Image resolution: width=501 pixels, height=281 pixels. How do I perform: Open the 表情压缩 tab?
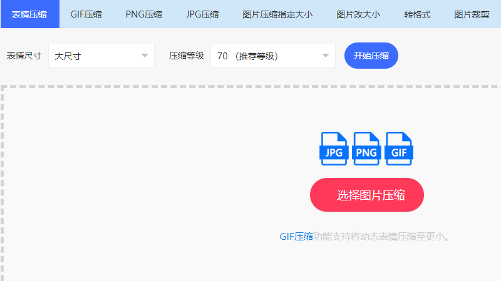pyautogui.click(x=29, y=14)
